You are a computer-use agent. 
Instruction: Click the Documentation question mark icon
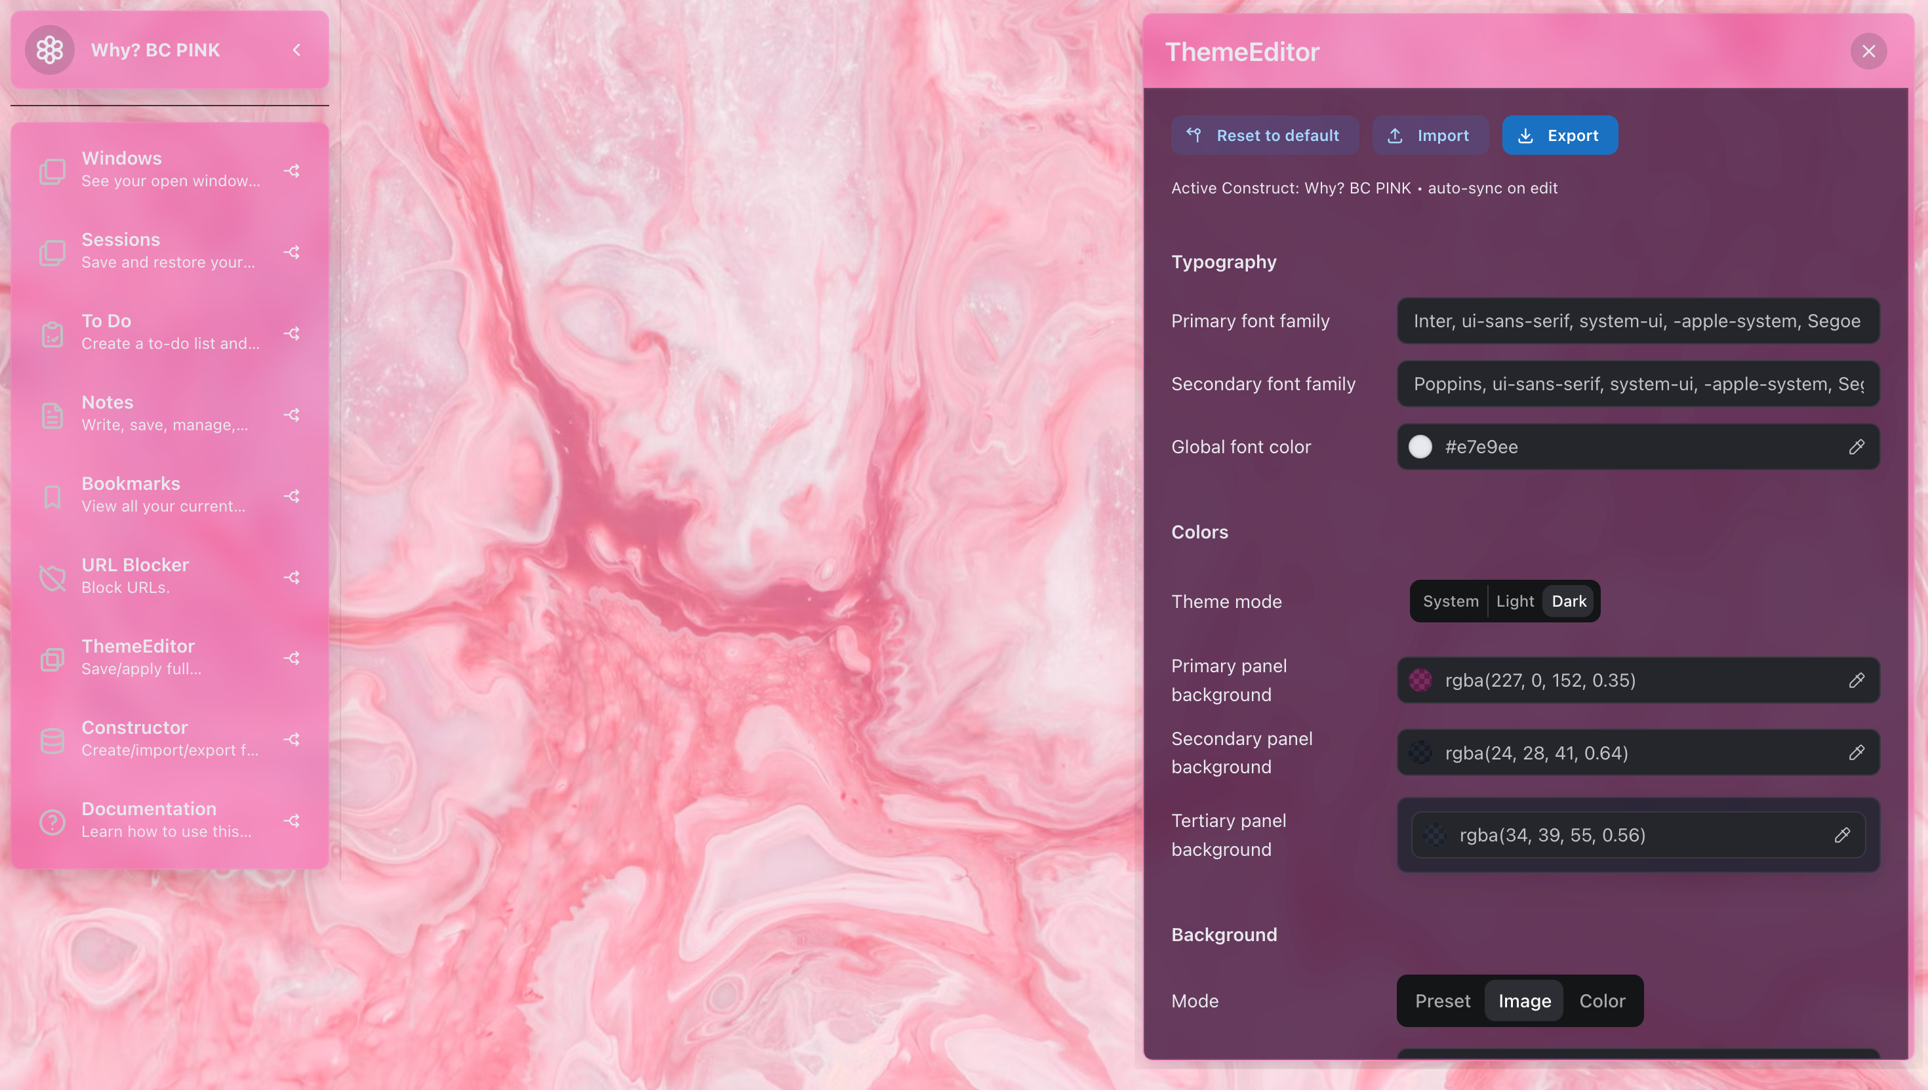tap(52, 821)
